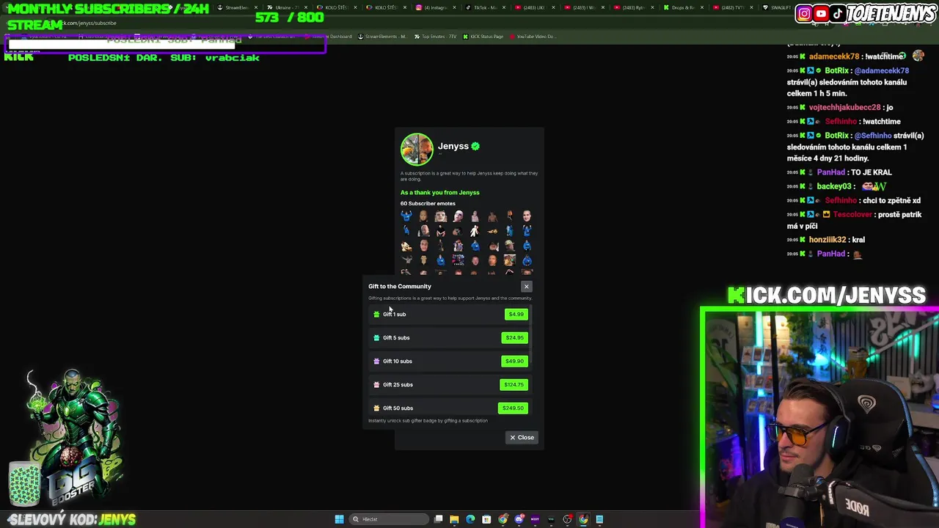Click the $4.99 button for Gift 1 sub
Viewport: 939px width, 528px height.
(x=516, y=314)
